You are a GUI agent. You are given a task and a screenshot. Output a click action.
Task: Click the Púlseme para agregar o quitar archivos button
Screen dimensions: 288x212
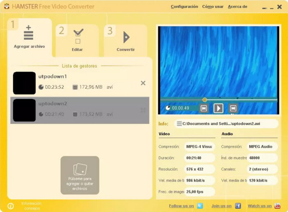(80, 175)
